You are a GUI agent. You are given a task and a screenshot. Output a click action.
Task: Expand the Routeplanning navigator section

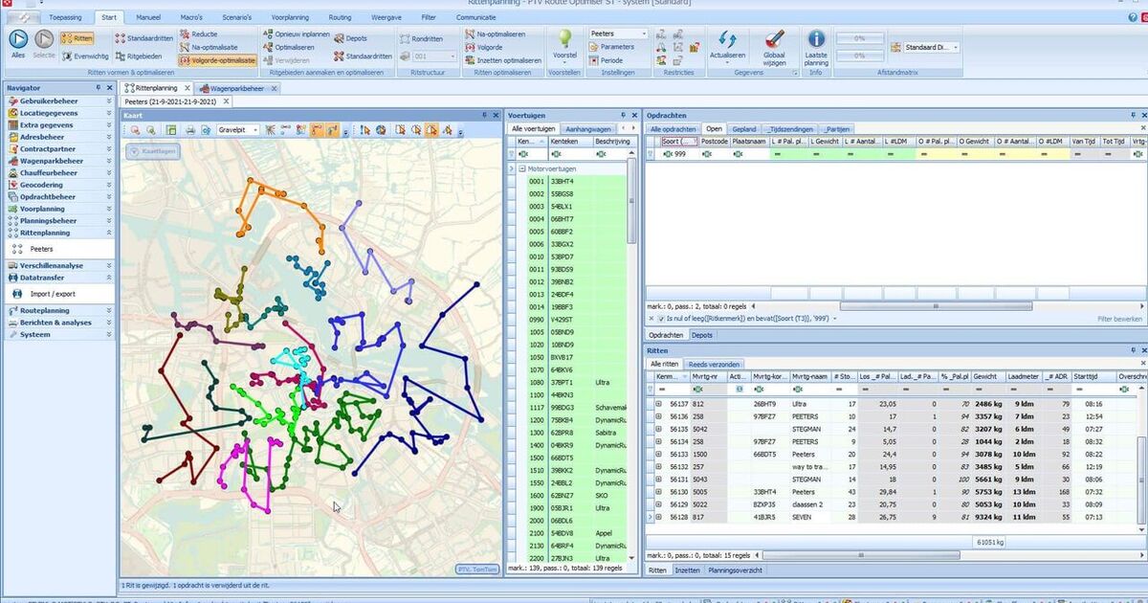pyautogui.click(x=59, y=311)
